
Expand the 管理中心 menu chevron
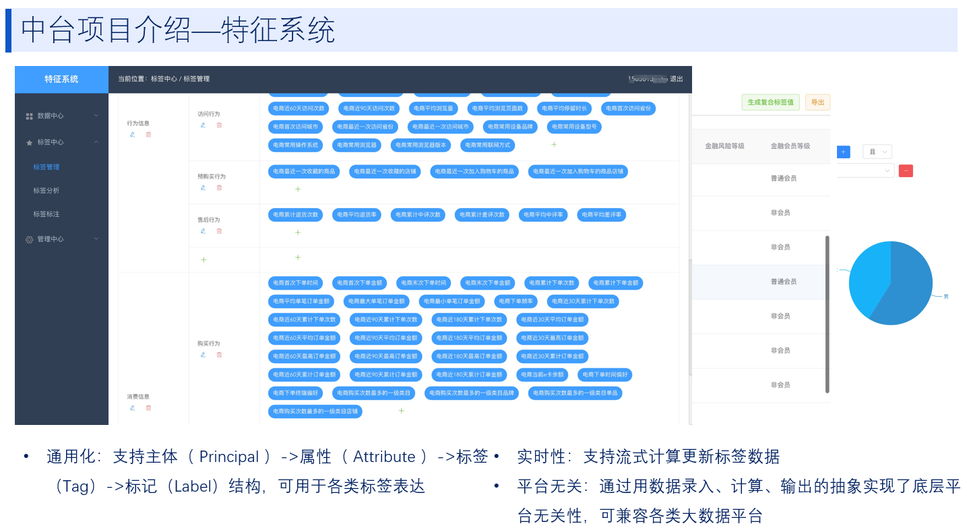[x=96, y=238]
